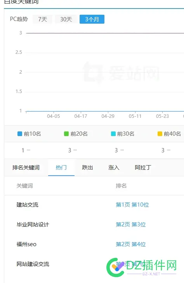This screenshot has width=184, height=283.
Task: Click the 05-23 date on chart axis
Action: click(x=162, y=116)
